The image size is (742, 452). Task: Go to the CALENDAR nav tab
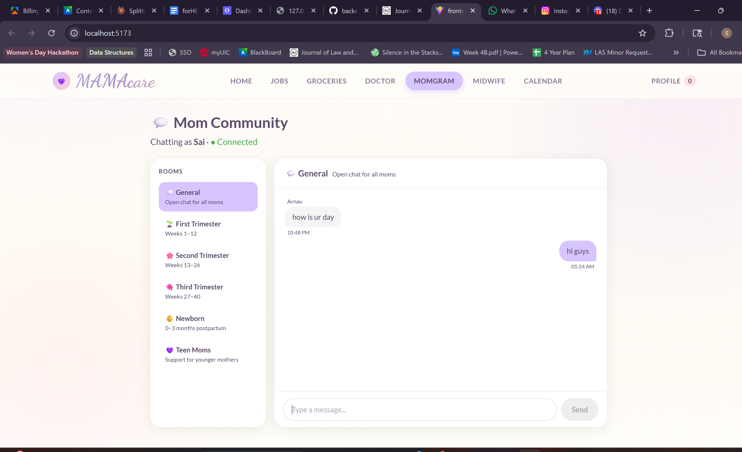pyautogui.click(x=543, y=81)
